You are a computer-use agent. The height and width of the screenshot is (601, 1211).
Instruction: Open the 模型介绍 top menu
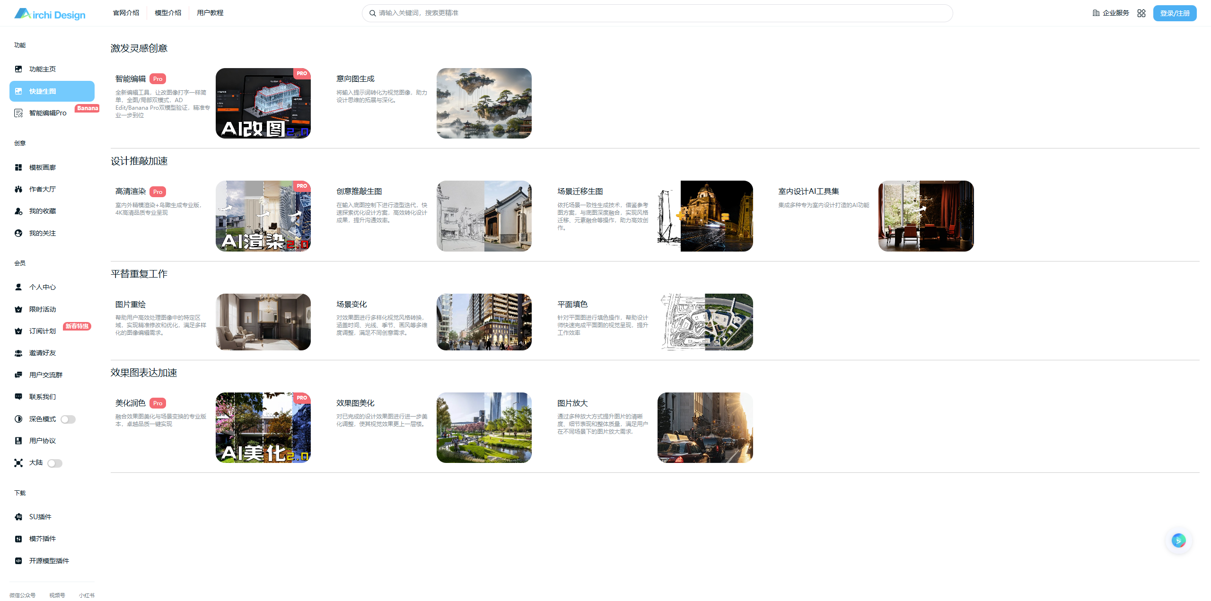point(168,13)
